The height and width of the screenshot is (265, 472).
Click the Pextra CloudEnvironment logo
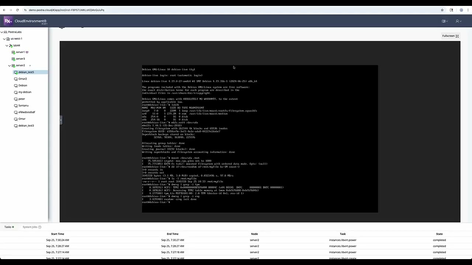[x=8, y=21]
